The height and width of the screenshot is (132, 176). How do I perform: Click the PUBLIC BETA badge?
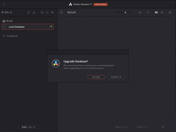pyautogui.click(x=101, y=4)
